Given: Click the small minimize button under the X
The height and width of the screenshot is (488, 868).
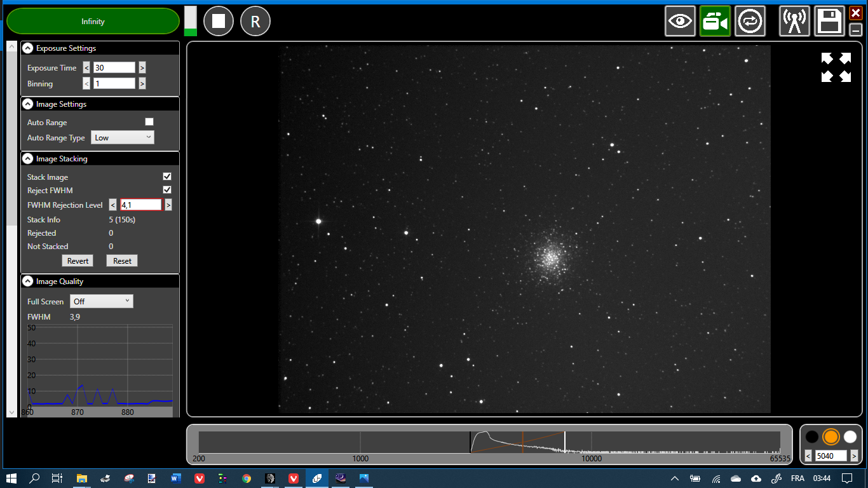Looking at the screenshot, I should click(856, 29).
